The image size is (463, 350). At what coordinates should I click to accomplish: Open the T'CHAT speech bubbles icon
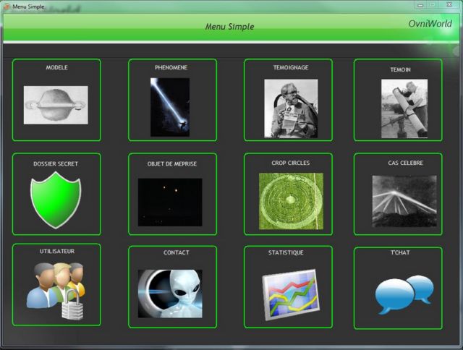[404, 294]
